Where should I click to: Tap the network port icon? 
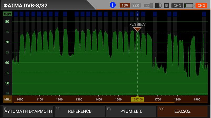166,6
